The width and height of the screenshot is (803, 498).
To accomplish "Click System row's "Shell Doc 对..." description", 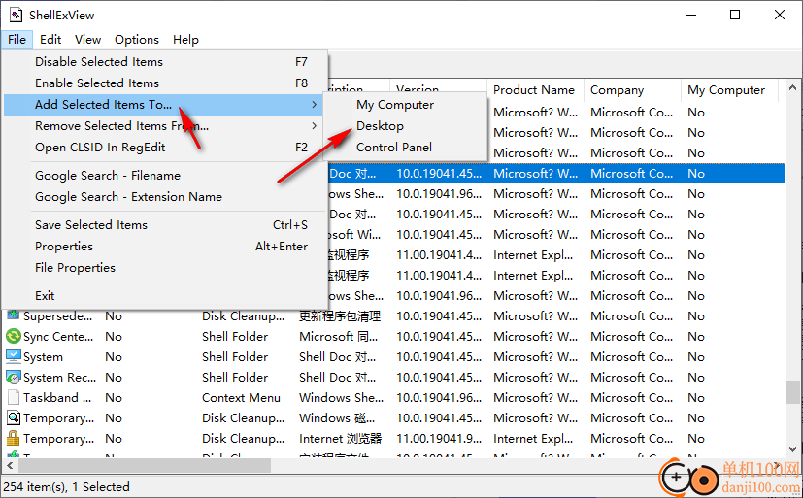I will [x=337, y=356].
